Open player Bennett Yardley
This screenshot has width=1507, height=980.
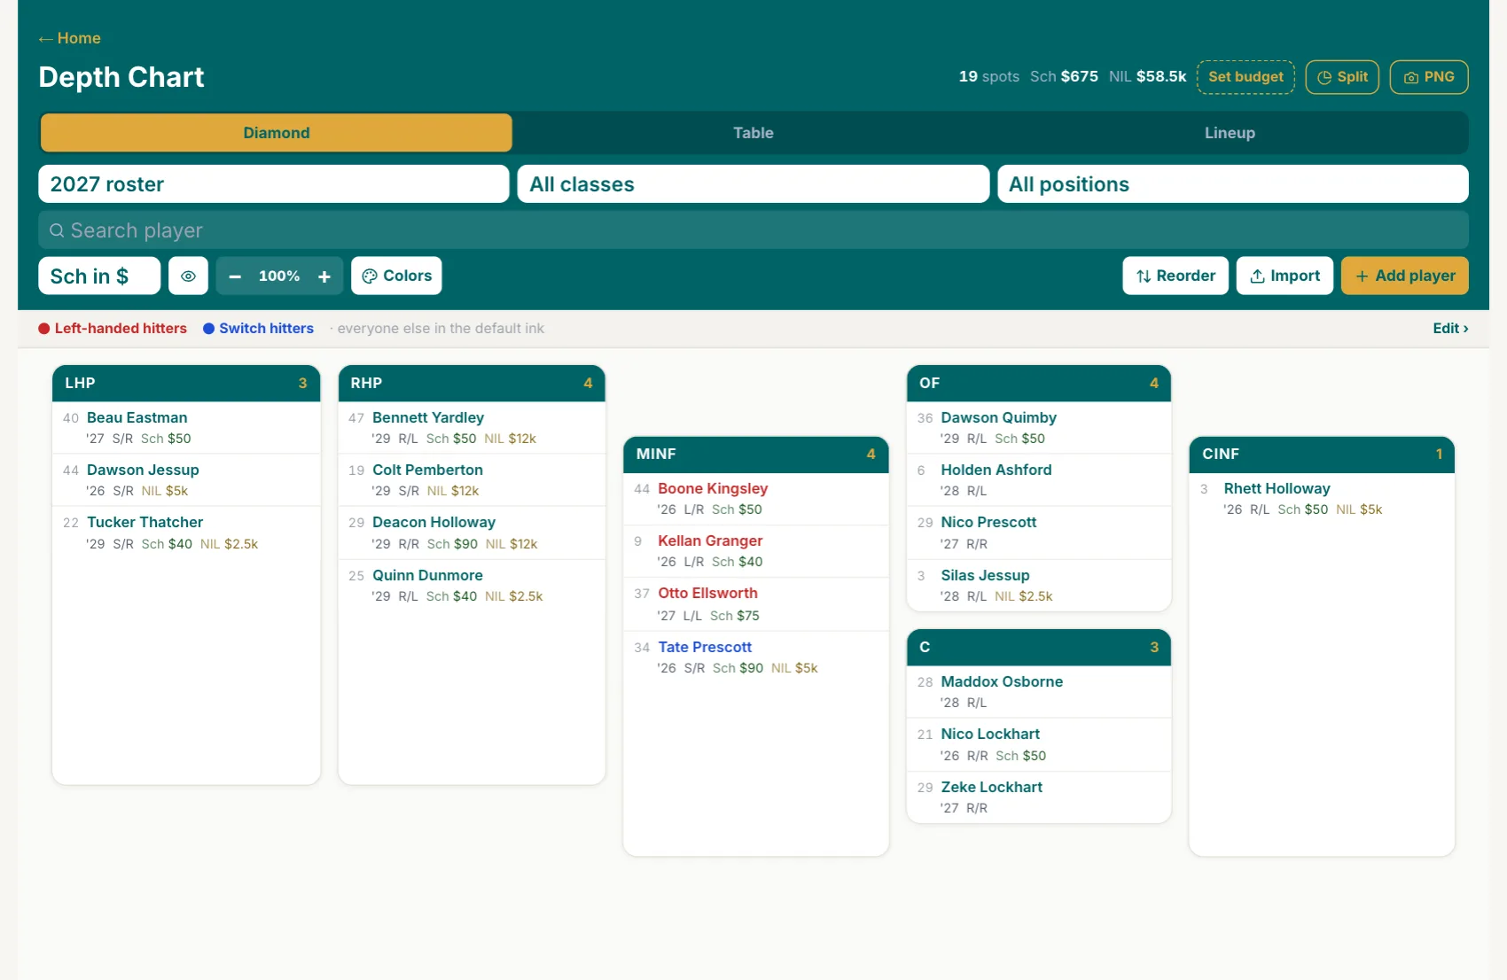click(x=472, y=428)
